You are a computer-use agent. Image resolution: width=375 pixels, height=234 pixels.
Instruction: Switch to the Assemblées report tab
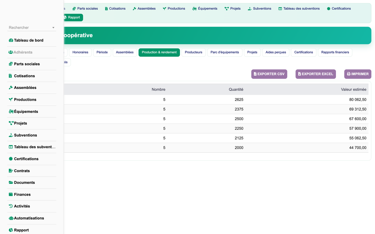[125, 52]
